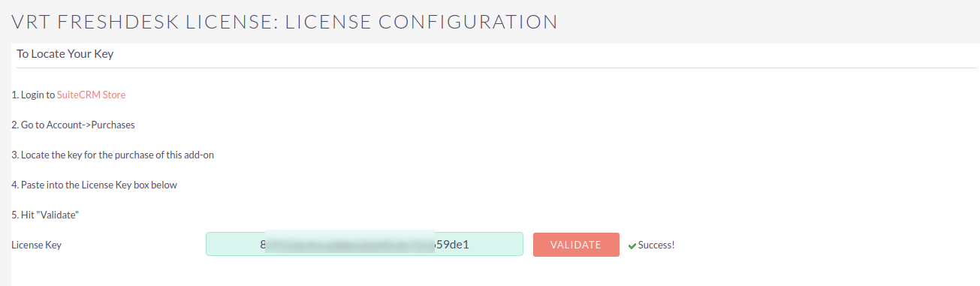Click the green Success checkmark icon
This screenshot has height=286, width=980.
click(632, 245)
